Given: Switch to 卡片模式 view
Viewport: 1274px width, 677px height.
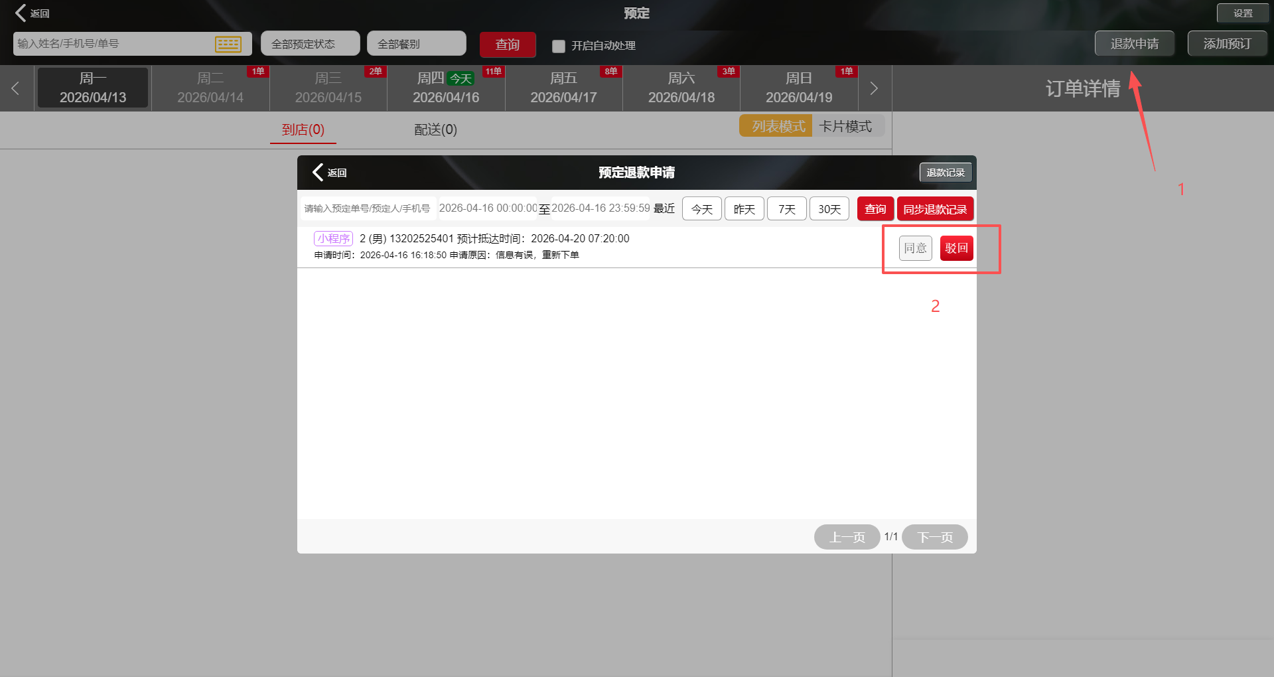Looking at the screenshot, I should 845,126.
